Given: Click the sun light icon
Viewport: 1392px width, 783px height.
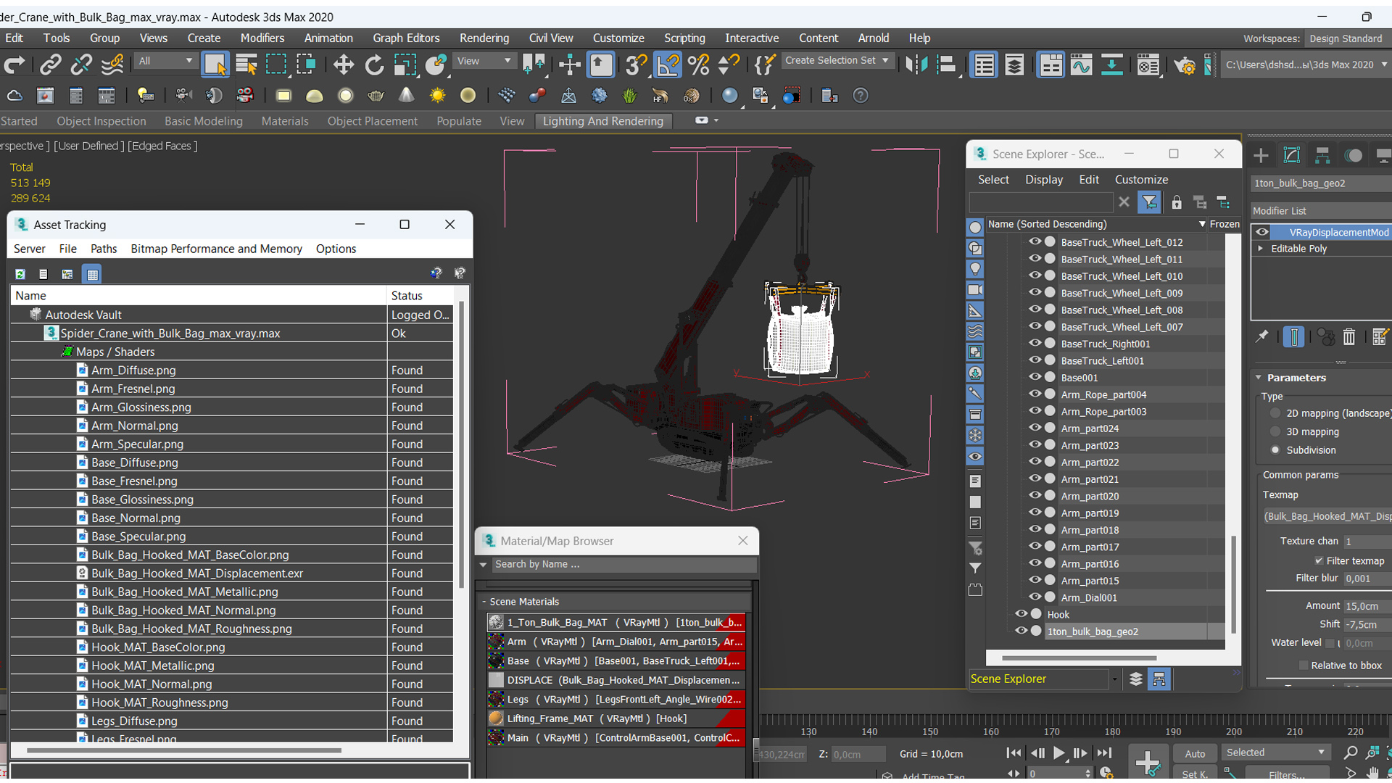Looking at the screenshot, I should [437, 96].
